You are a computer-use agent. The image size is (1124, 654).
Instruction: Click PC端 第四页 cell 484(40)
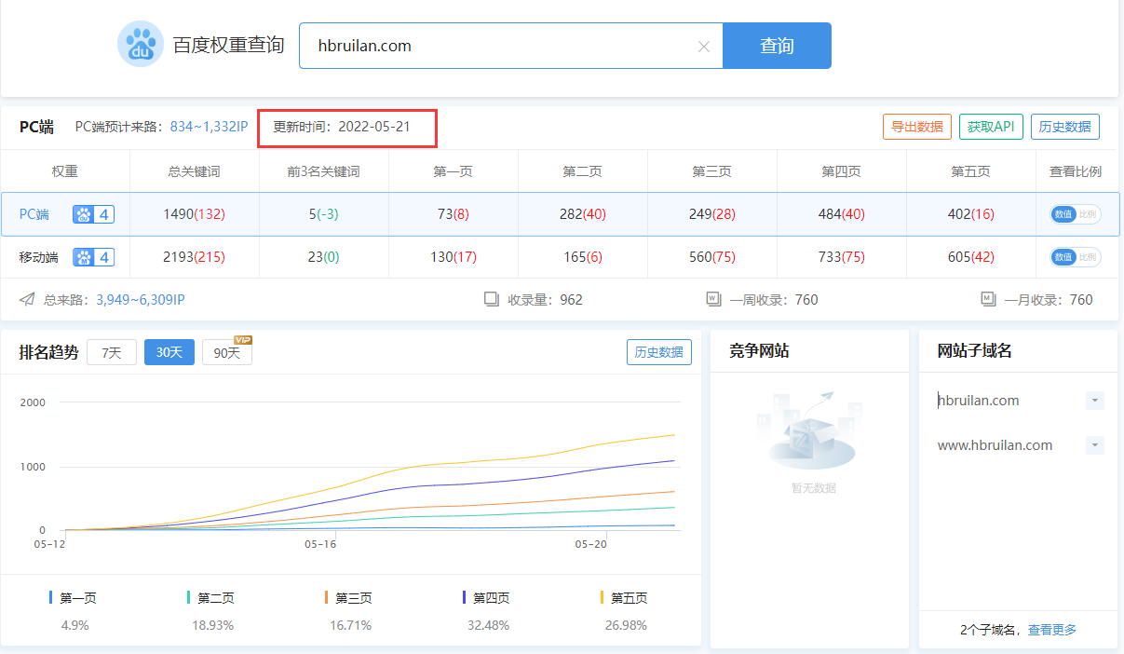pos(841,214)
